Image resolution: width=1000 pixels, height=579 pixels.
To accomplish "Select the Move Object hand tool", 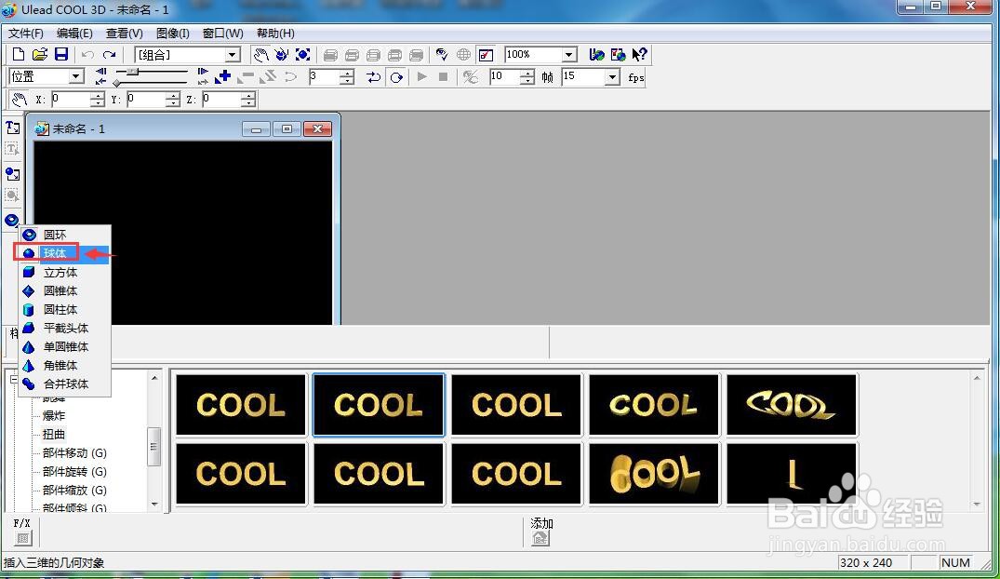I will coord(260,55).
